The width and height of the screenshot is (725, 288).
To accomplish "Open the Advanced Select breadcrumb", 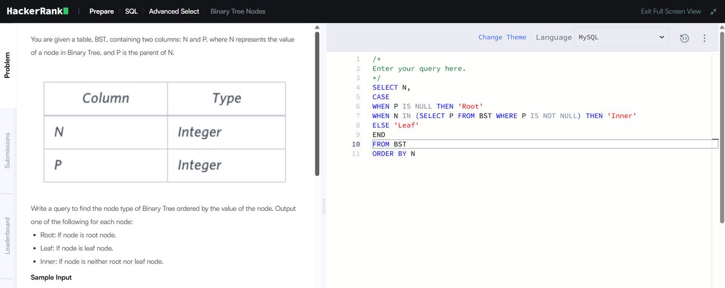I will click(x=174, y=11).
